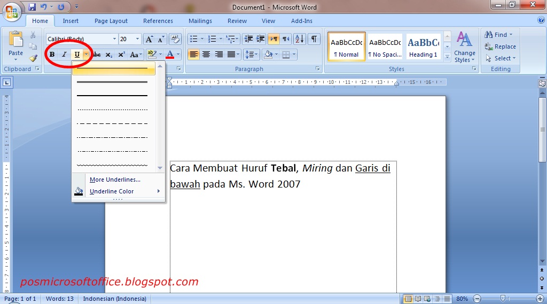The image size is (547, 304).
Task: Expand the bullets list dropdown
Action: click(x=202, y=39)
